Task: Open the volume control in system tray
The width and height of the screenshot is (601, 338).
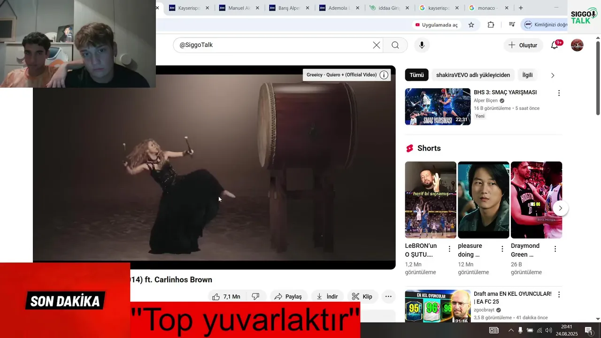Action: tap(548, 330)
